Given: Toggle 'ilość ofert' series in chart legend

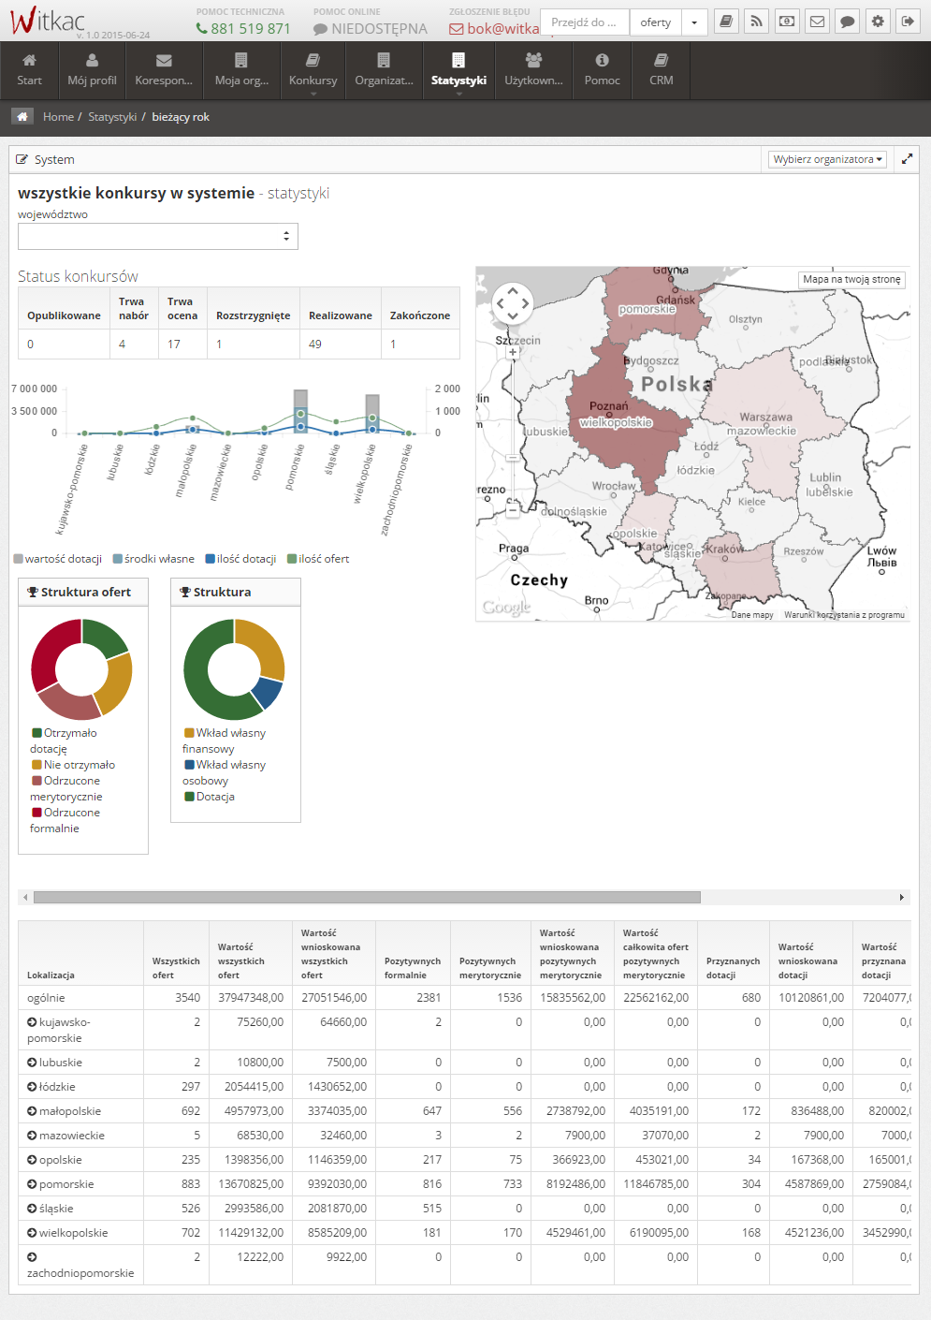Looking at the screenshot, I should (318, 559).
